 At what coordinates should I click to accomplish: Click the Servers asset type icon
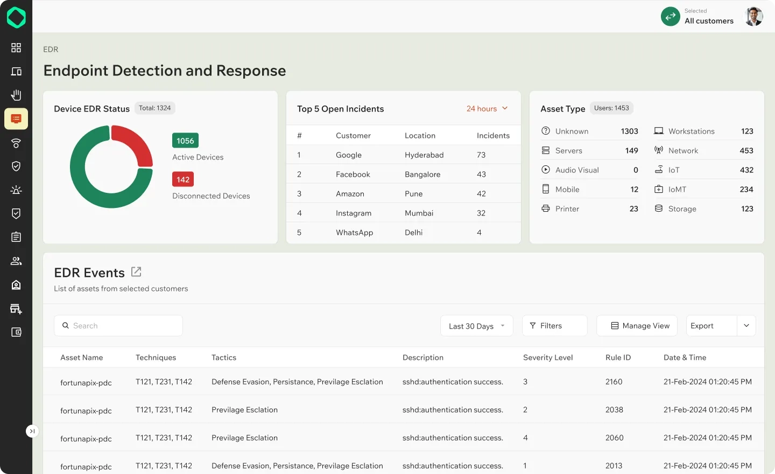546,150
